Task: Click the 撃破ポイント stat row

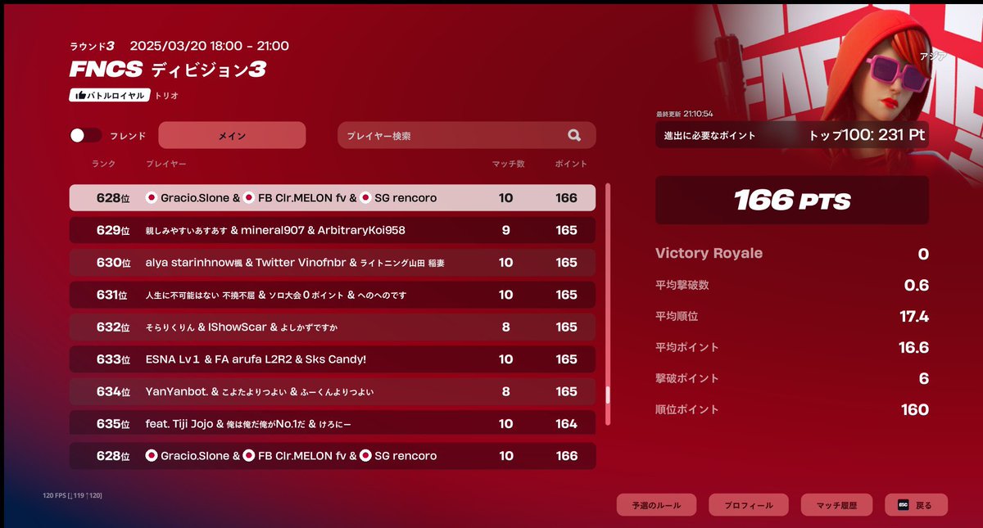Action: click(792, 378)
